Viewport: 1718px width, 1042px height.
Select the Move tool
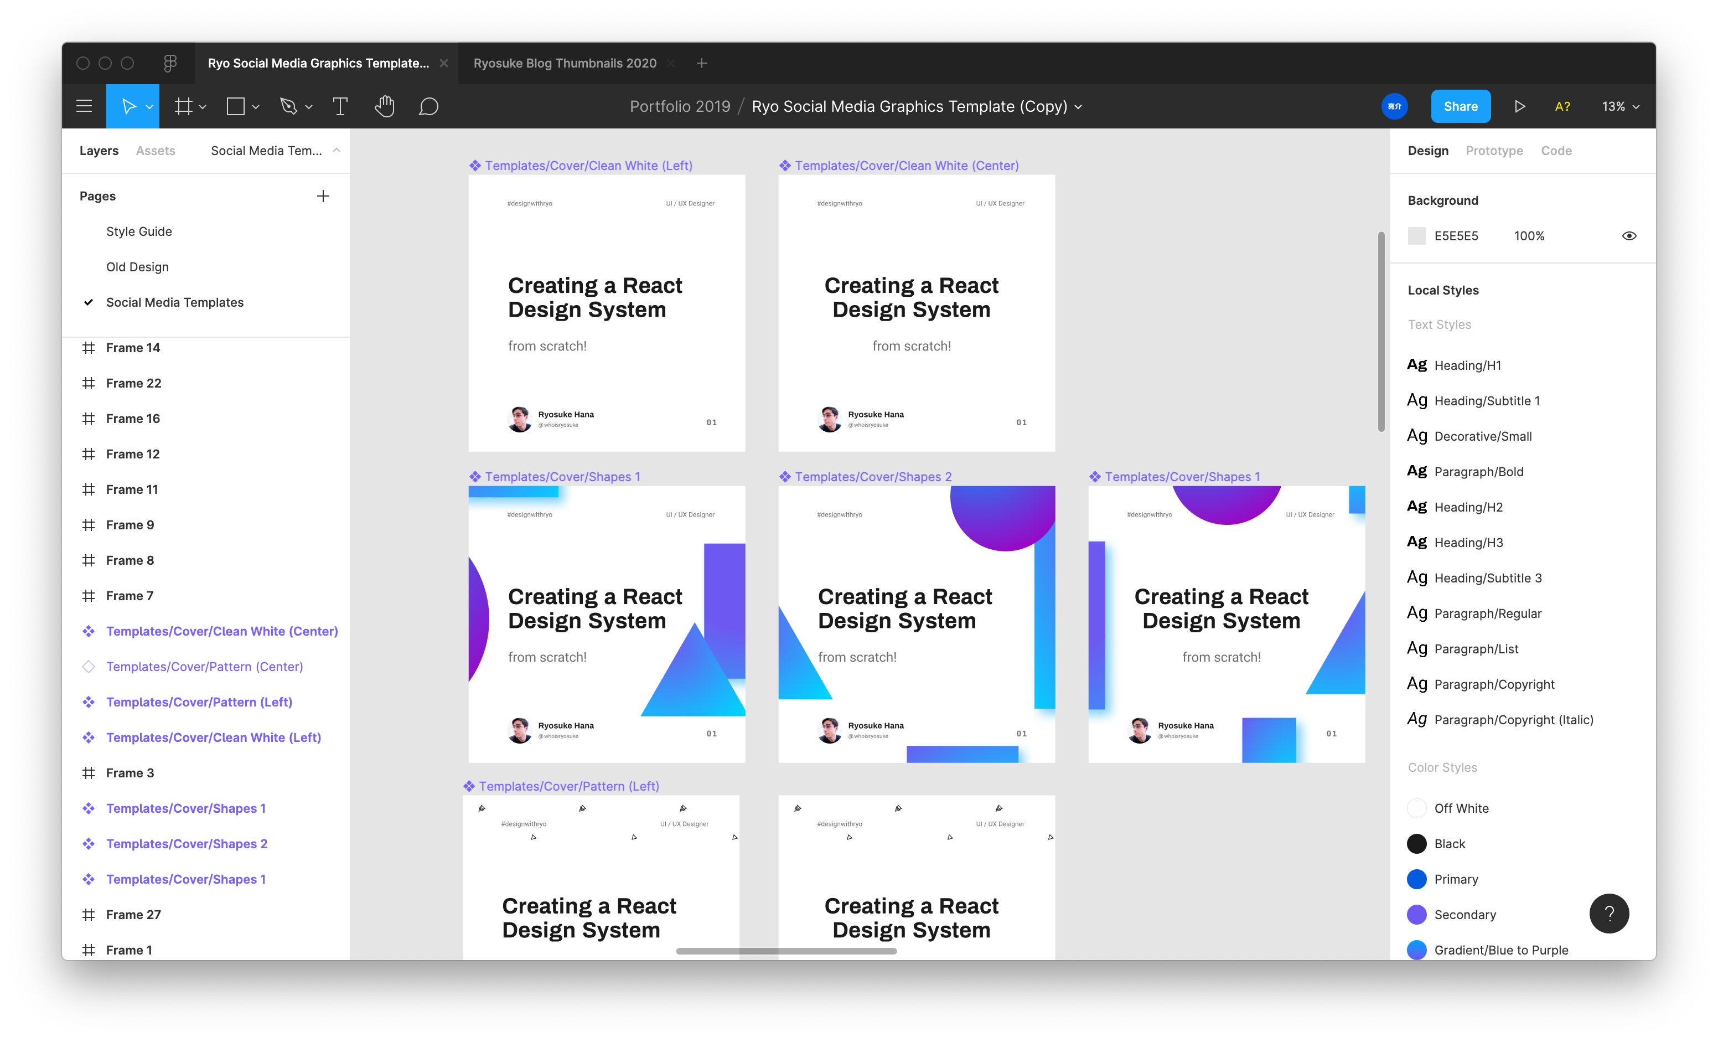coord(130,106)
